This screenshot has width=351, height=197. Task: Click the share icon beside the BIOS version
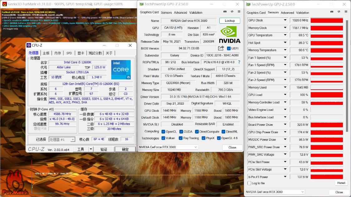point(221,48)
